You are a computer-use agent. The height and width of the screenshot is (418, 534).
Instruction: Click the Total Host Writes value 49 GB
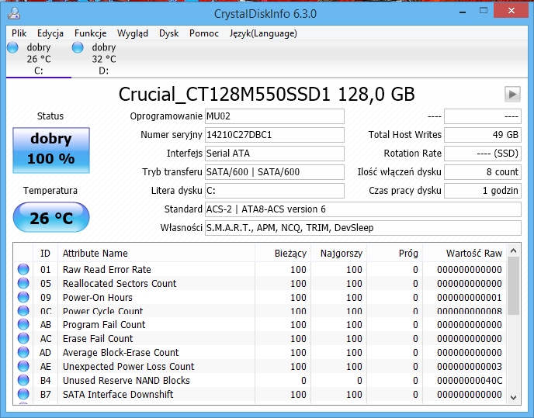click(x=483, y=135)
